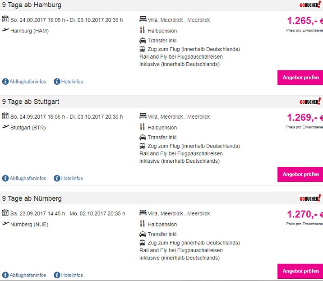Screen dimensions: 323x281
Task: Open Hotelinfos link for the Stuttgart offer
Action: point(72,179)
